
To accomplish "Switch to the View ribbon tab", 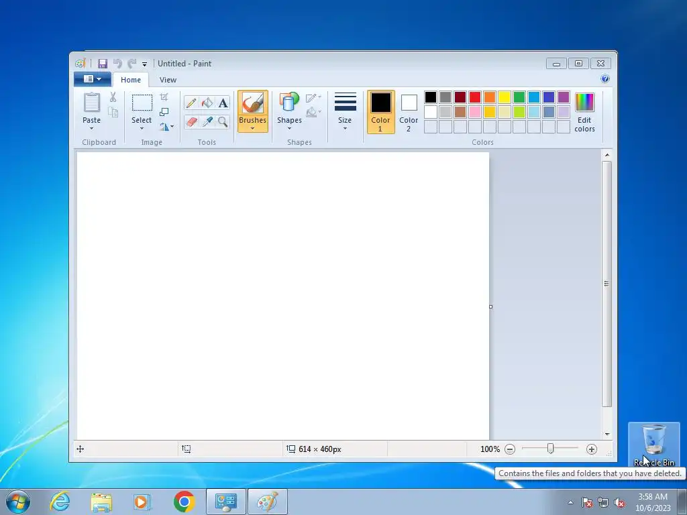I will click(x=168, y=80).
